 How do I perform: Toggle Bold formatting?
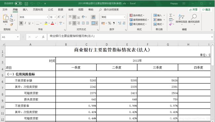pos(21,23)
